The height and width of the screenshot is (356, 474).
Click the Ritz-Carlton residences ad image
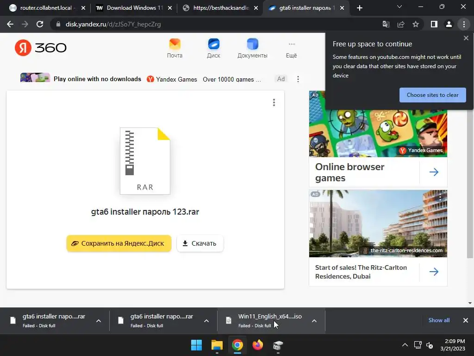coord(378,223)
